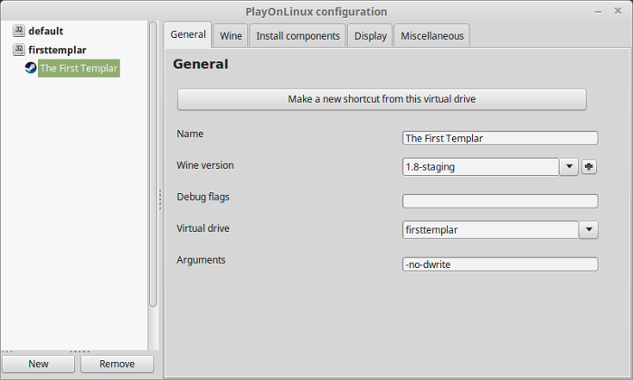Image resolution: width=633 pixels, height=380 pixels.
Task: Click the Name input field
Action: point(500,138)
